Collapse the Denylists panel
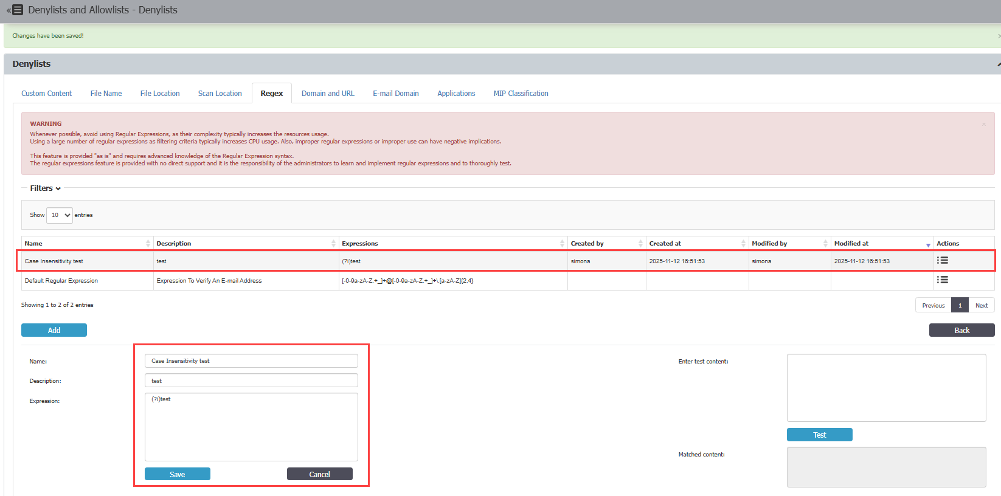 pos(997,64)
